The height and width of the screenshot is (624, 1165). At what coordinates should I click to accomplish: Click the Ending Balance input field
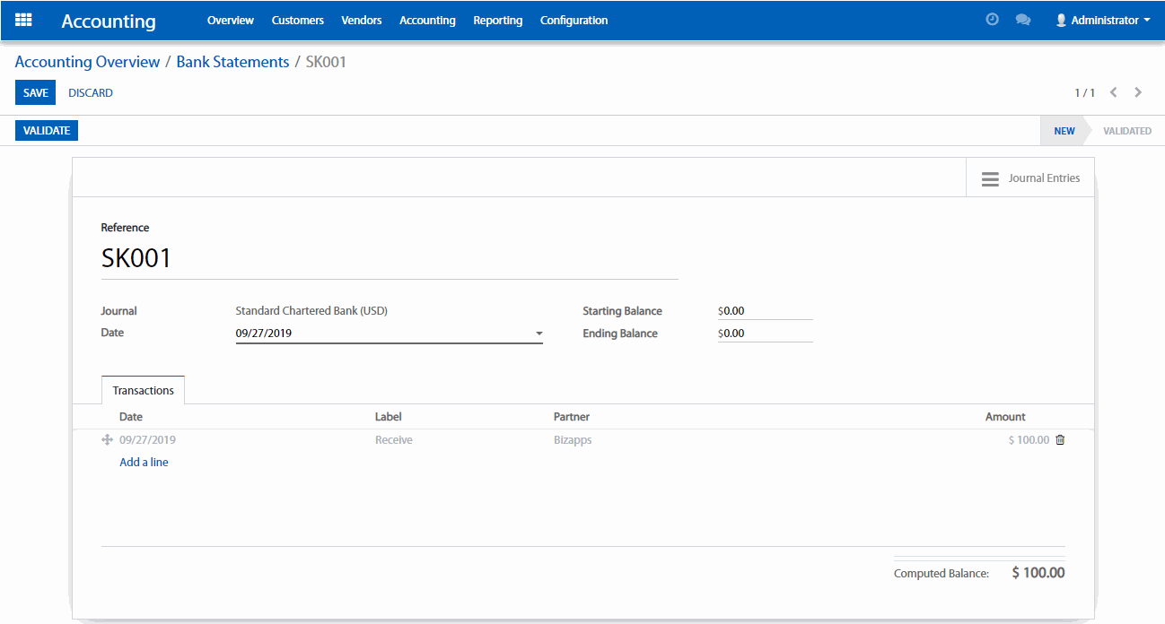(x=766, y=334)
